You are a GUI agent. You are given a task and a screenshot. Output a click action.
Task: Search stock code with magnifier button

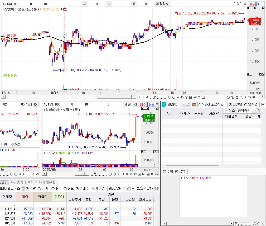(188, 105)
